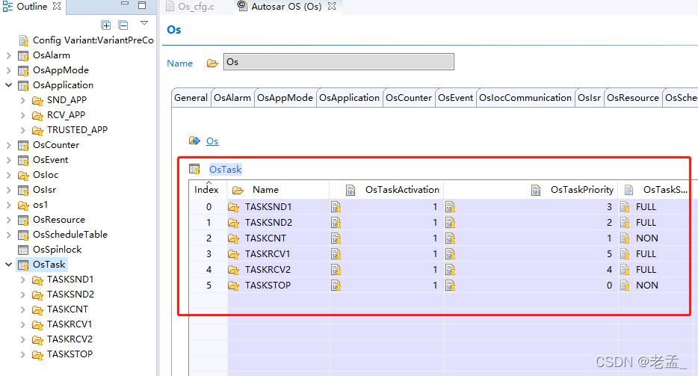
Task: Open the OsEvent tab
Action: tap(455, 98)
